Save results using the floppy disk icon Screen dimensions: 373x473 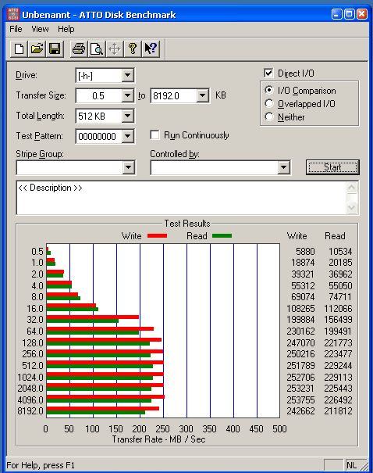click(55, 48)
